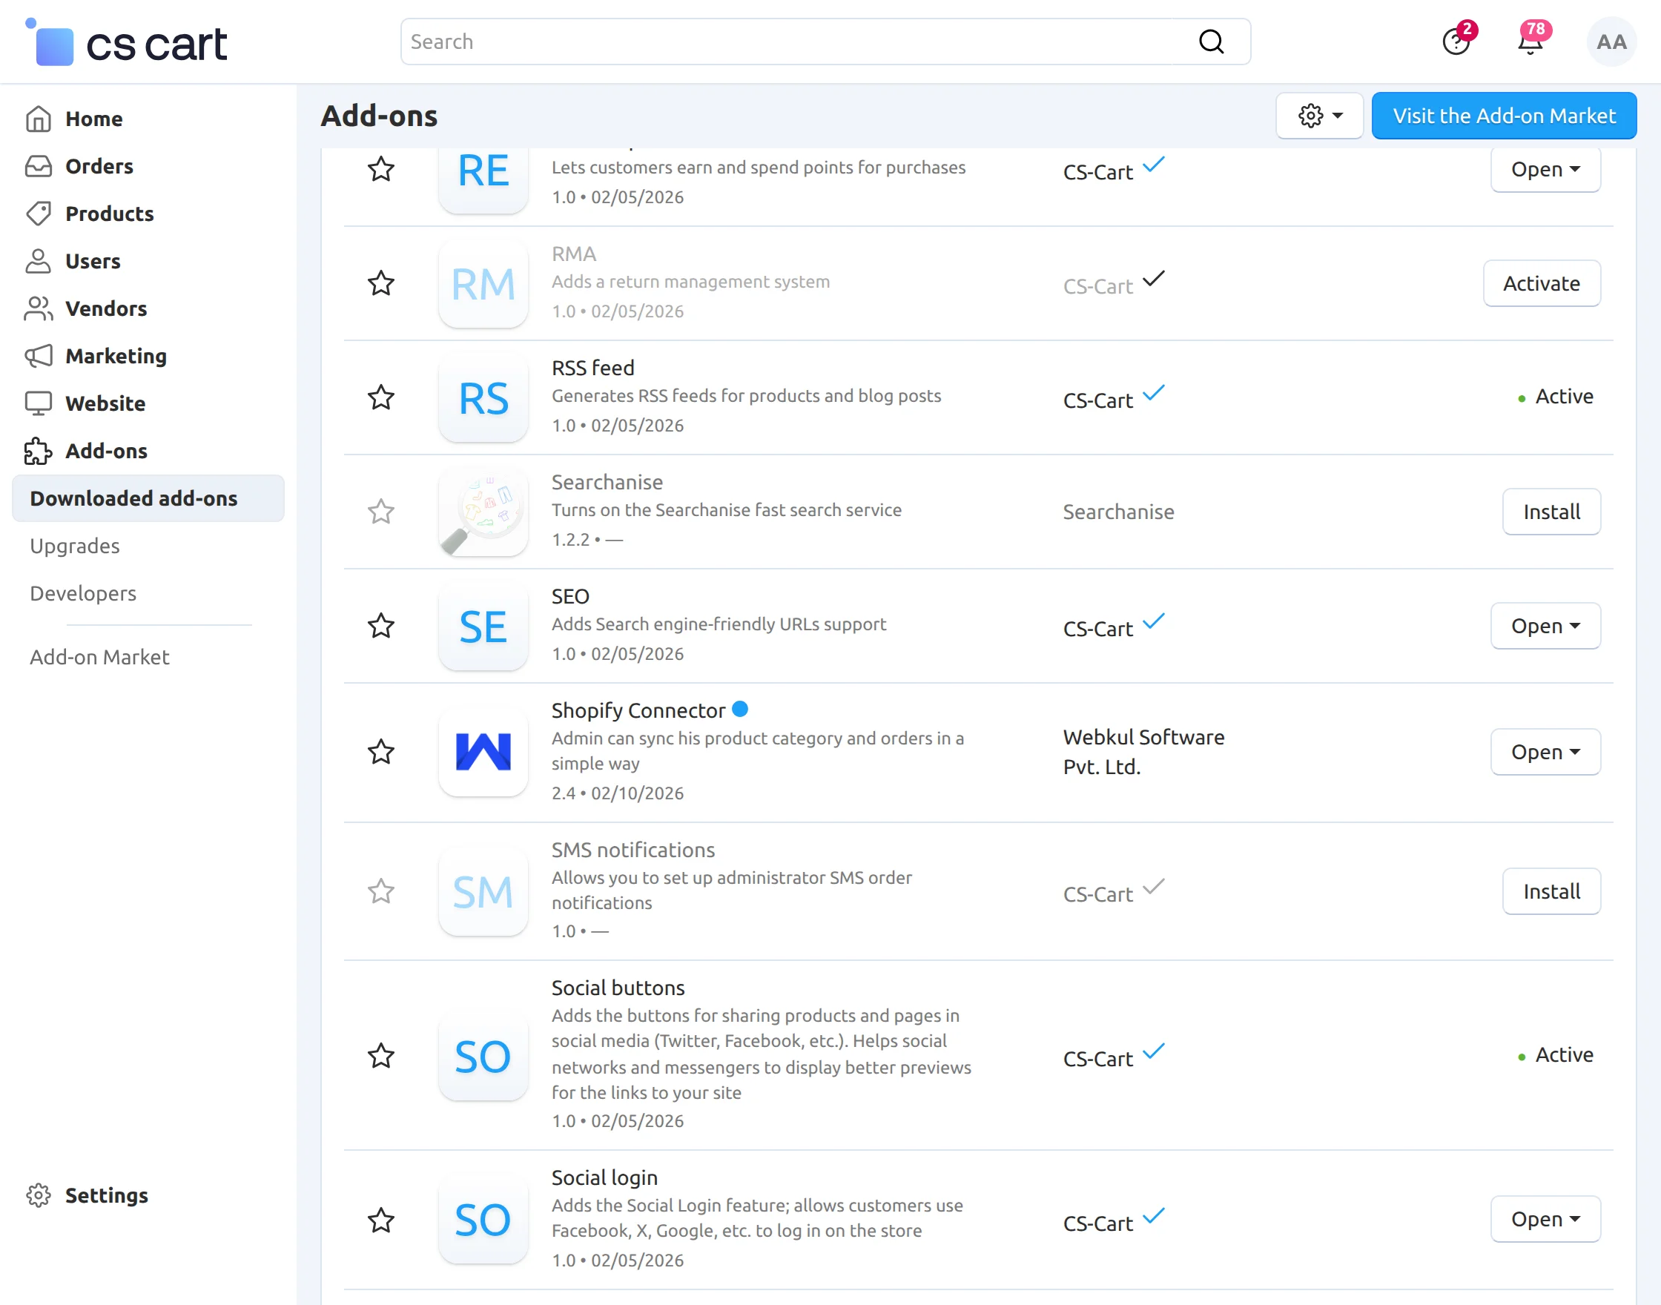1661x1305 pixels.
Task: Click the Searchanise add-on icon
Action: (x=483, y=511)
